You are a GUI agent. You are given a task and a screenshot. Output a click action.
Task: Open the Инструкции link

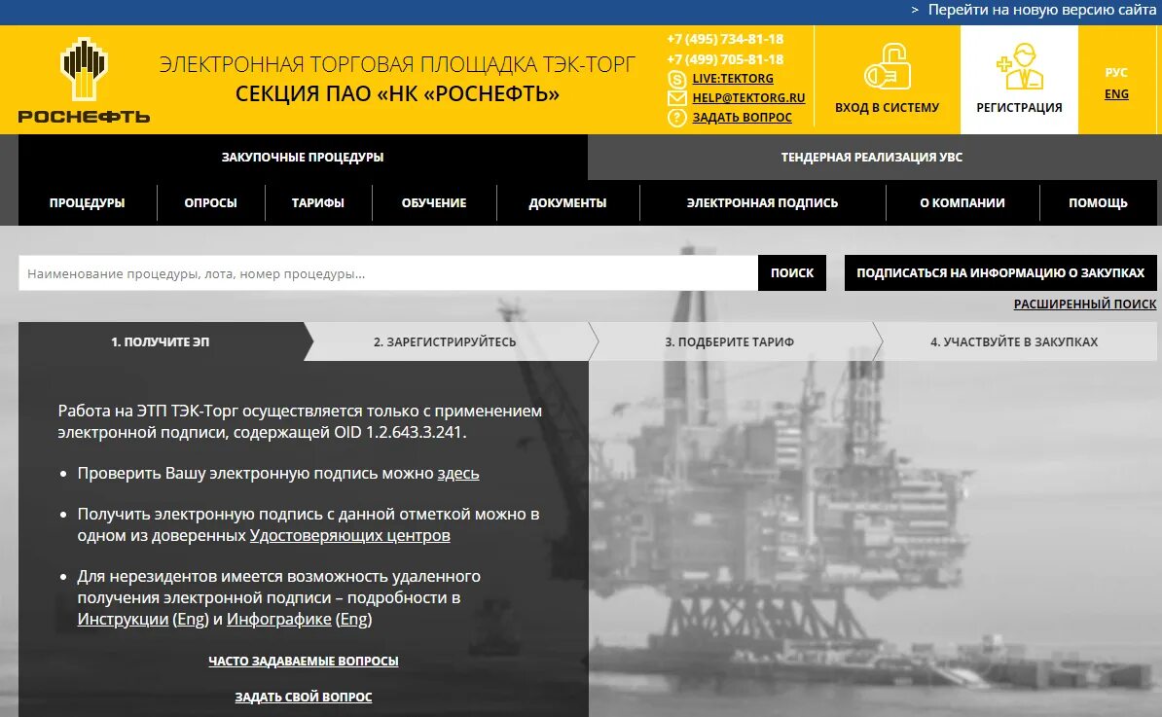coord(123,619)
